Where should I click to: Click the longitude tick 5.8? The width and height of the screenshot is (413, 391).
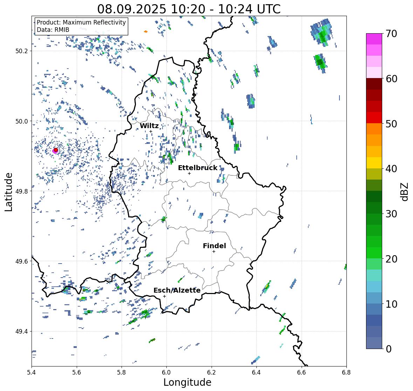click(x=122, y=372)
